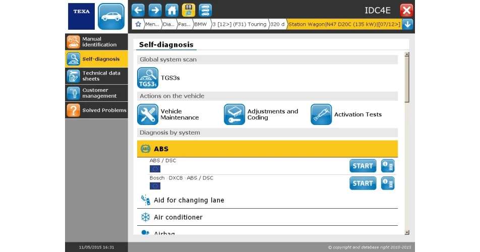Open Customer management

click(96, 93)
